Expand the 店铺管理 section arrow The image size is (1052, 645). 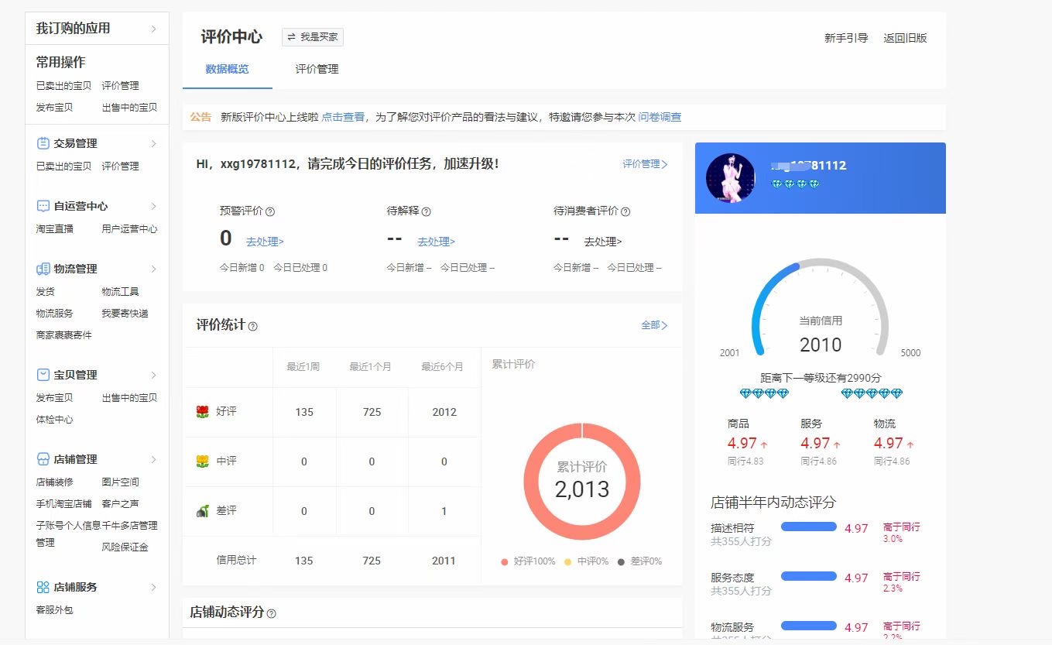point(153,459)
